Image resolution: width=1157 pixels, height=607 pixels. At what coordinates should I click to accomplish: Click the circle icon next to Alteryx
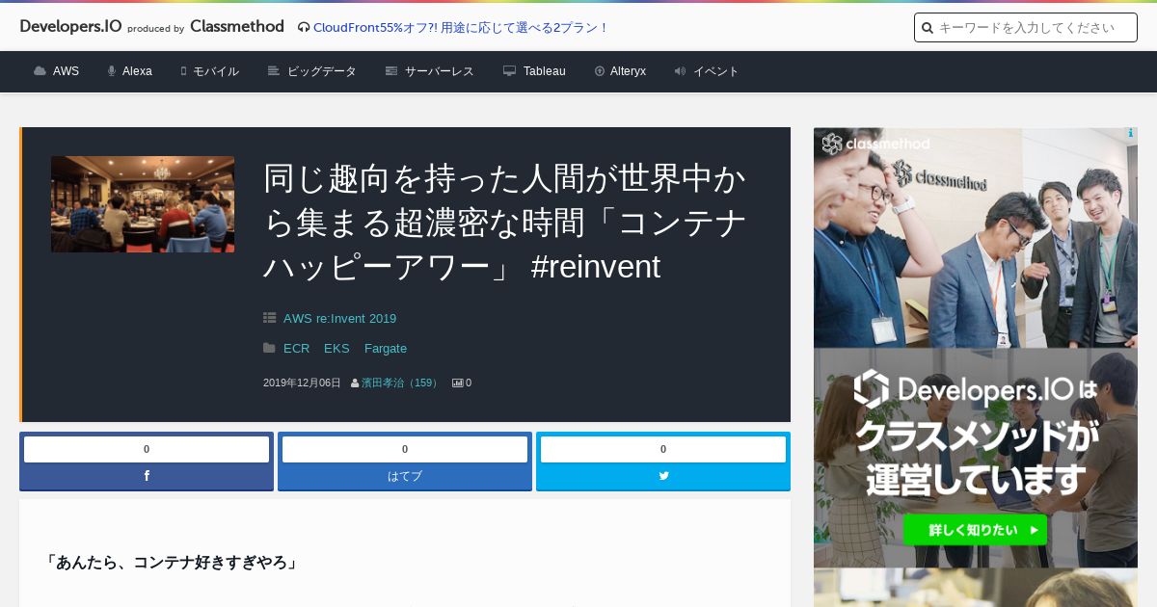[599, 71]
